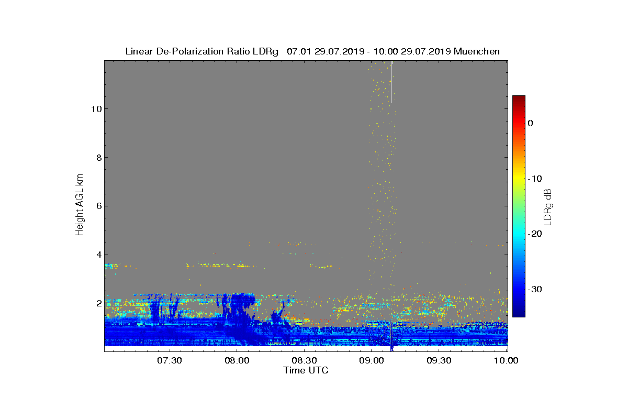Screen dimensions: 628x419
Task: Click the 'LDRg dB' colorbar label
Action: point(548,206)
